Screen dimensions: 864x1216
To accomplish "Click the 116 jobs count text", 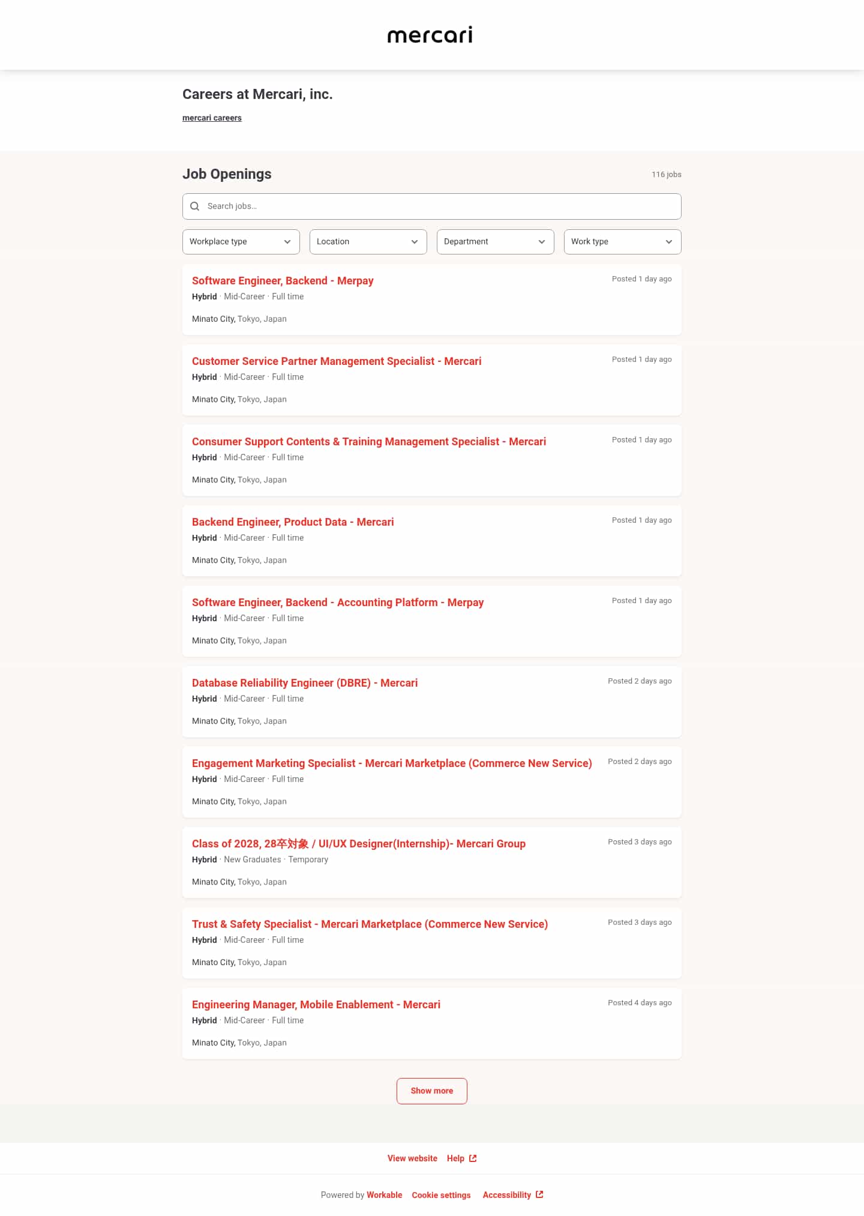I will pyautogui.click(x=667, y=175).
